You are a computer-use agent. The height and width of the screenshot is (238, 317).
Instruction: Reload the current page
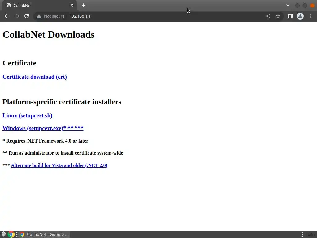click(x=27, y=16)
